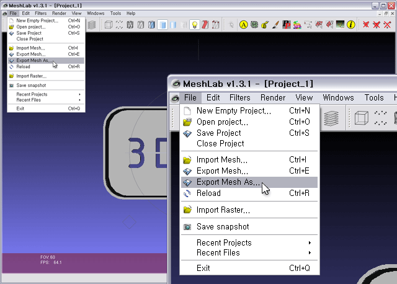Screen dimensions: 397x284
Task: Activate Select Connected Components tool
Action: pyautogui.click(x=329, y=25)
